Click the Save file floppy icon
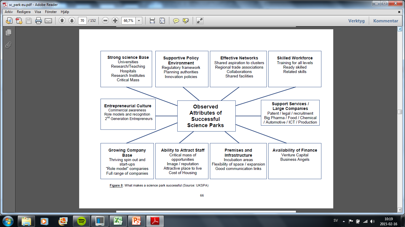 pyautogui.click(x=29, y=21)
